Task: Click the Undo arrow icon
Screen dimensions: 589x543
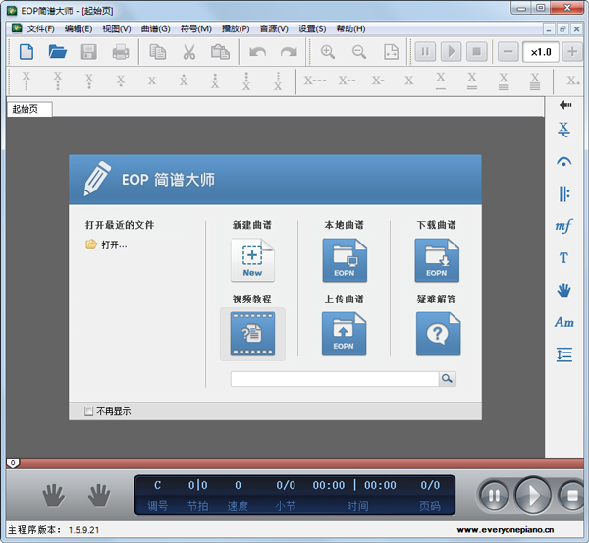Action: tap(257, 52)
